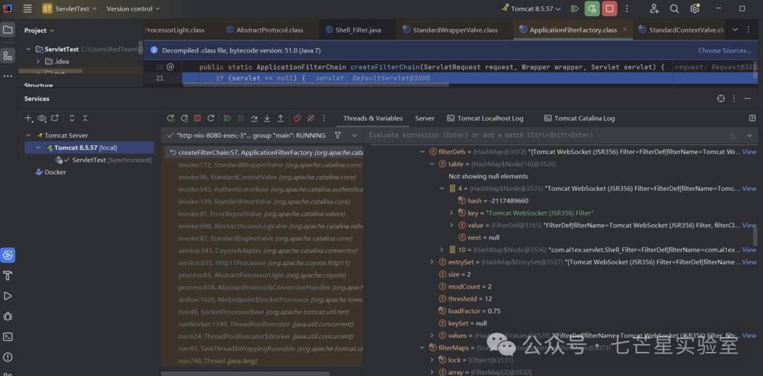763x376 pixels.
Task: Click Choose Sources link
Action: [x=725, y=50]
